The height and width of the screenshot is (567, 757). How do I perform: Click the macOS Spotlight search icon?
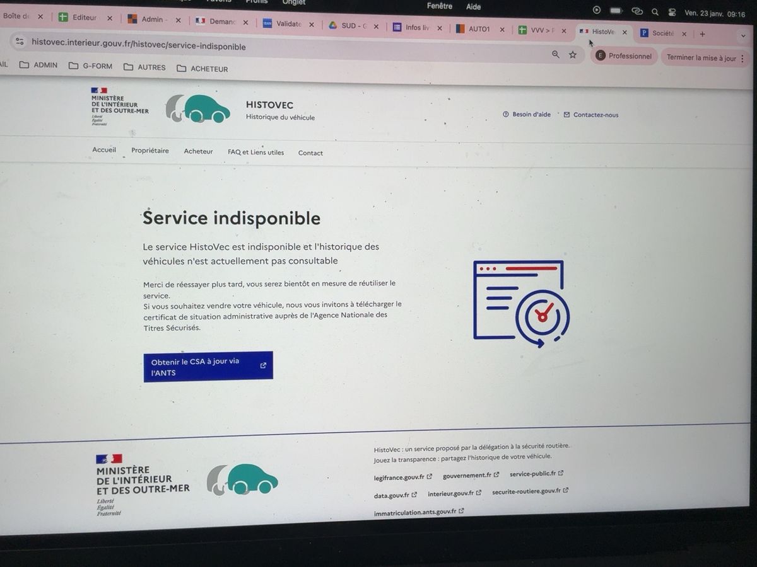655,11
